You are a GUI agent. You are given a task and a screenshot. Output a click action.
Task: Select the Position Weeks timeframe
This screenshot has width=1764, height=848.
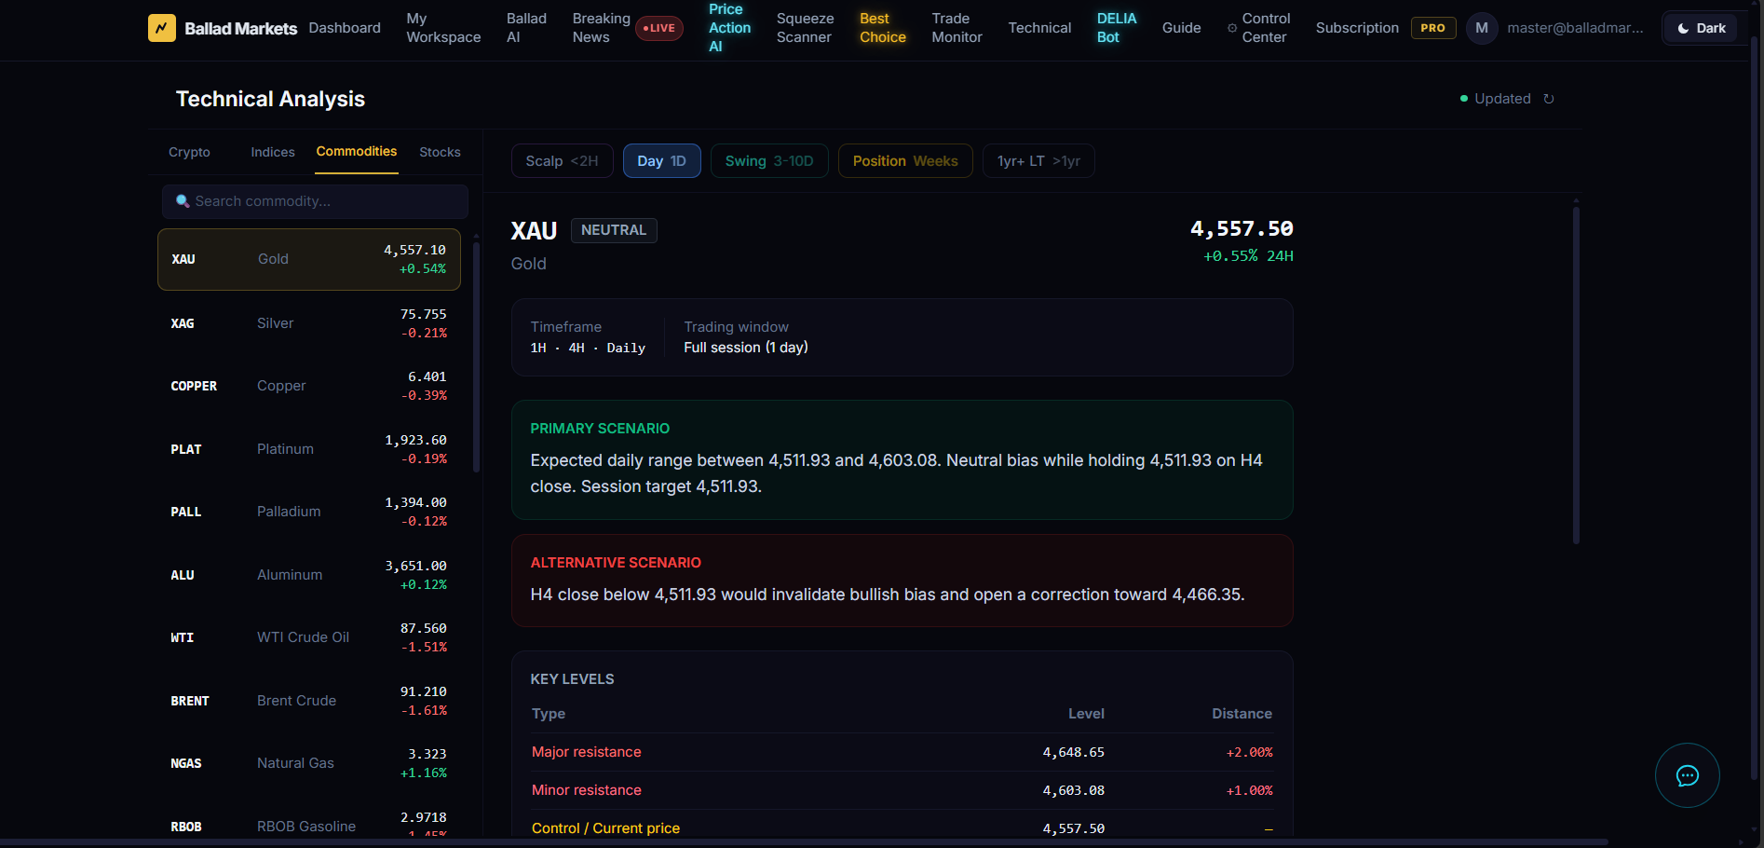pyautogui.click(x=905, y=161)
